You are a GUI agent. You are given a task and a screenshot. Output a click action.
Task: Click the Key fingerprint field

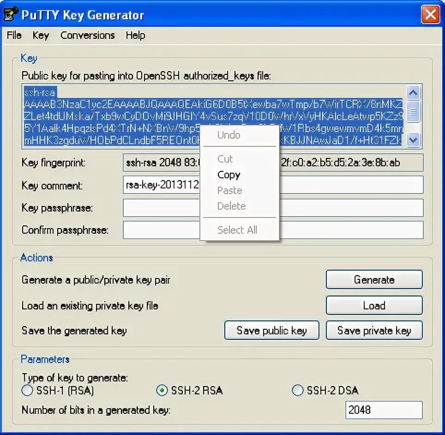pyautogui.click(x=273, y=163)
